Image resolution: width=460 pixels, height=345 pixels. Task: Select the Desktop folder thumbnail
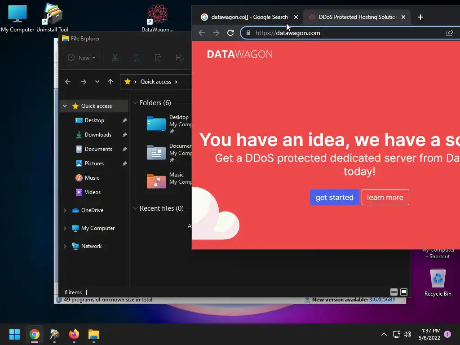point(156,124)
